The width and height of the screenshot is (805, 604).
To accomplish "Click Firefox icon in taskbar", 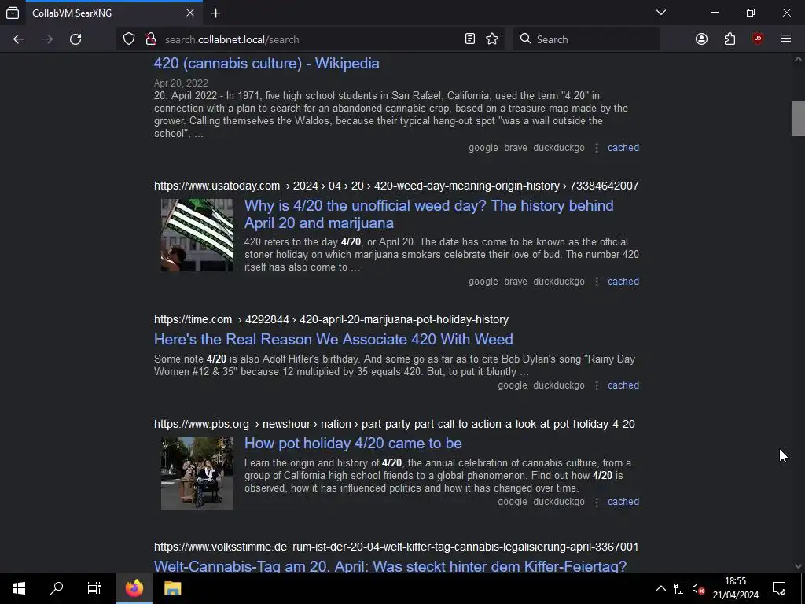I will pyautogui.click(x=134, y=588).
